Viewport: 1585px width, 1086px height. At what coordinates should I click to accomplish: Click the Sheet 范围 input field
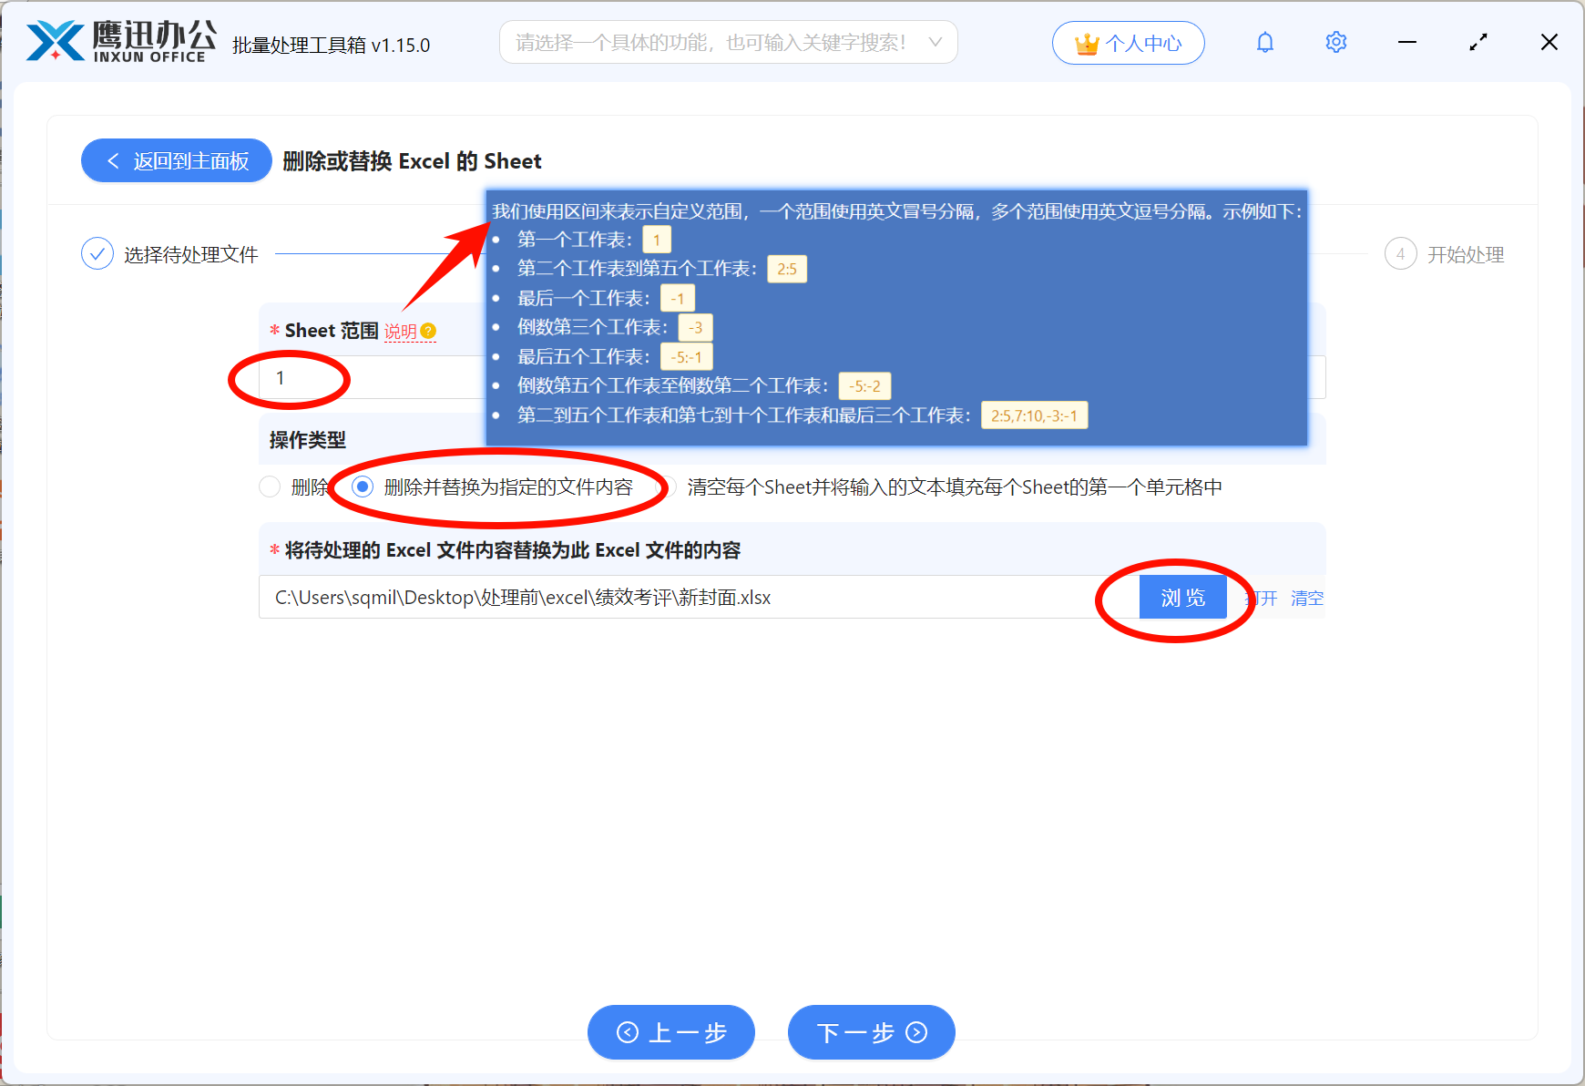[x=364, y=377]
